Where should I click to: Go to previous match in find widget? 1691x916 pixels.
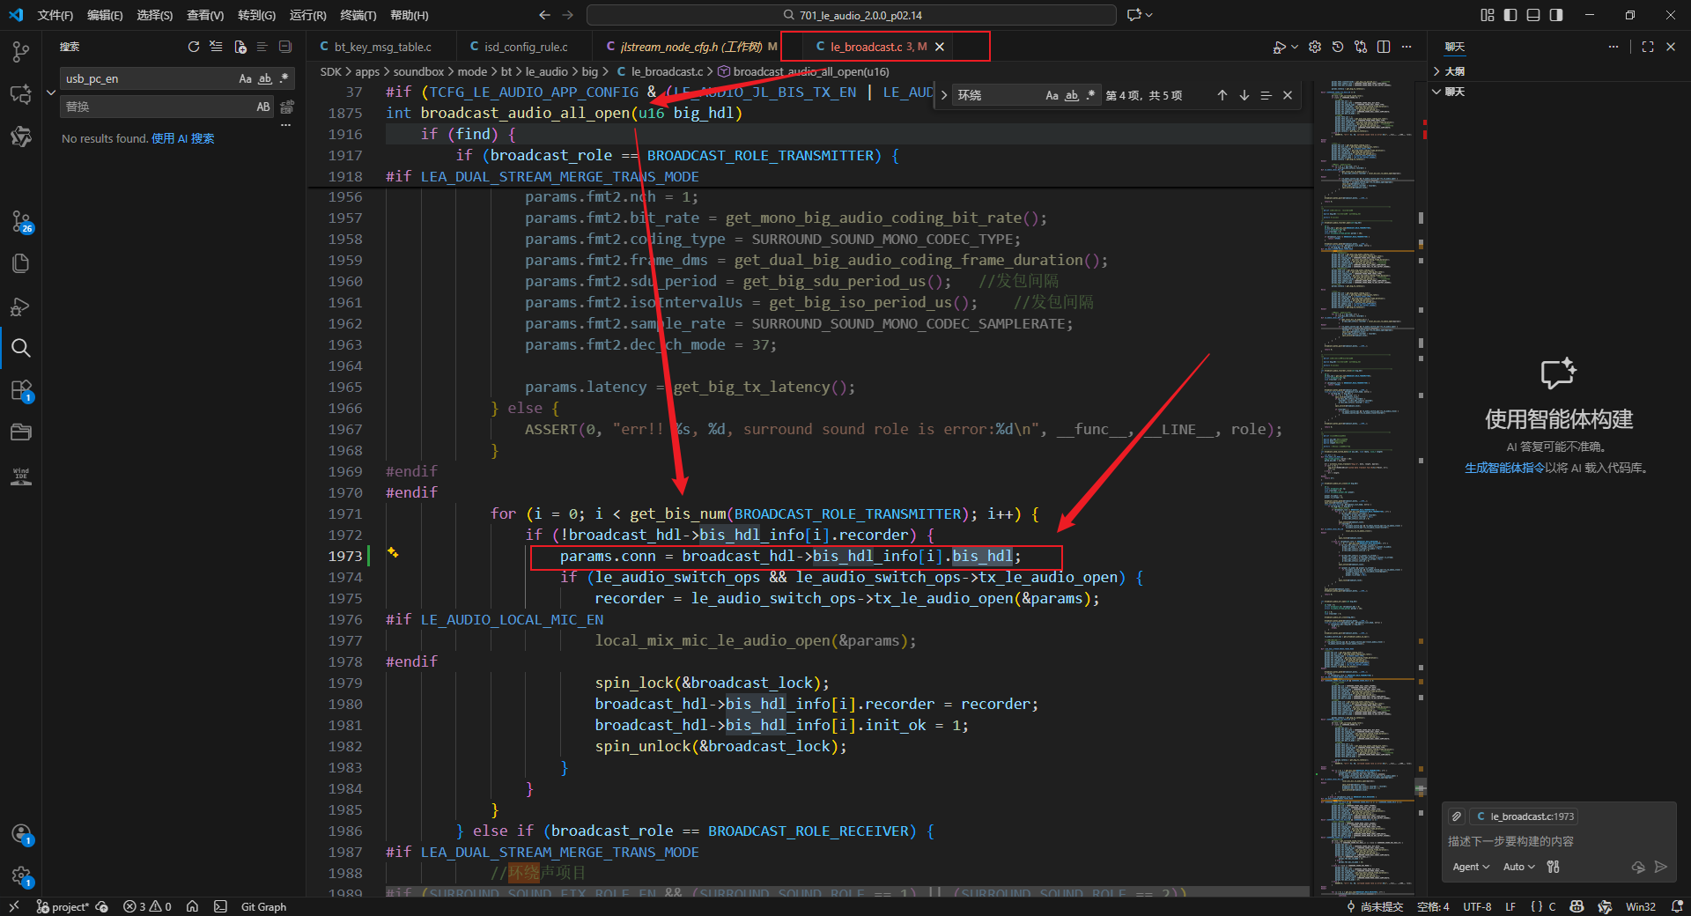click(1222, 95)
